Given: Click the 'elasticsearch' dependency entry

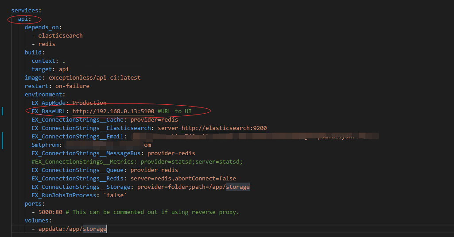Looking at the screenshot, I should (61, 35).
